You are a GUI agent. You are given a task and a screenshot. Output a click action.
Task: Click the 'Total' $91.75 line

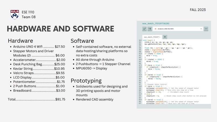[36, 99]
